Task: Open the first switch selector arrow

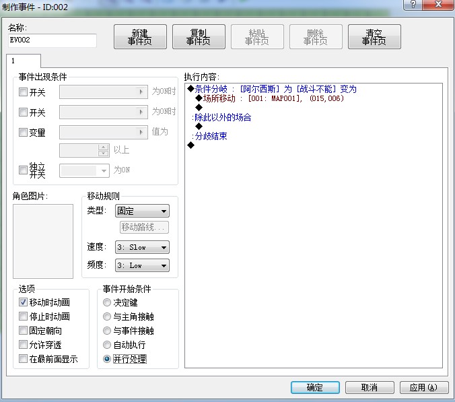Action: [x=141, y=92]
